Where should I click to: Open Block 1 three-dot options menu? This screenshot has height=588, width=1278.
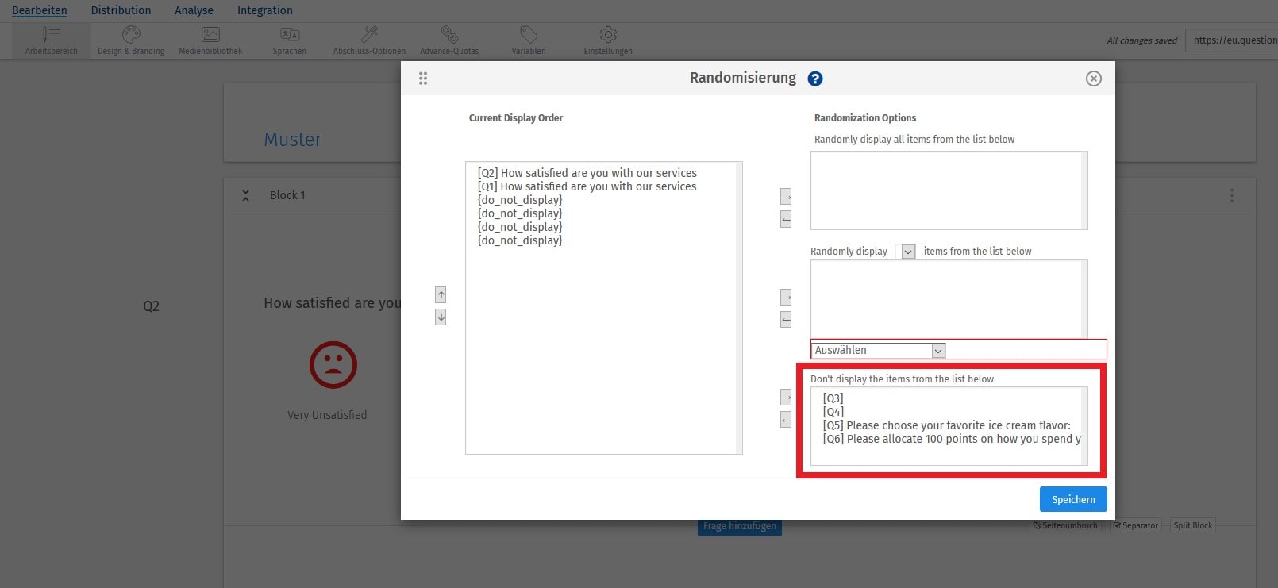click(x=1232, y=195)
